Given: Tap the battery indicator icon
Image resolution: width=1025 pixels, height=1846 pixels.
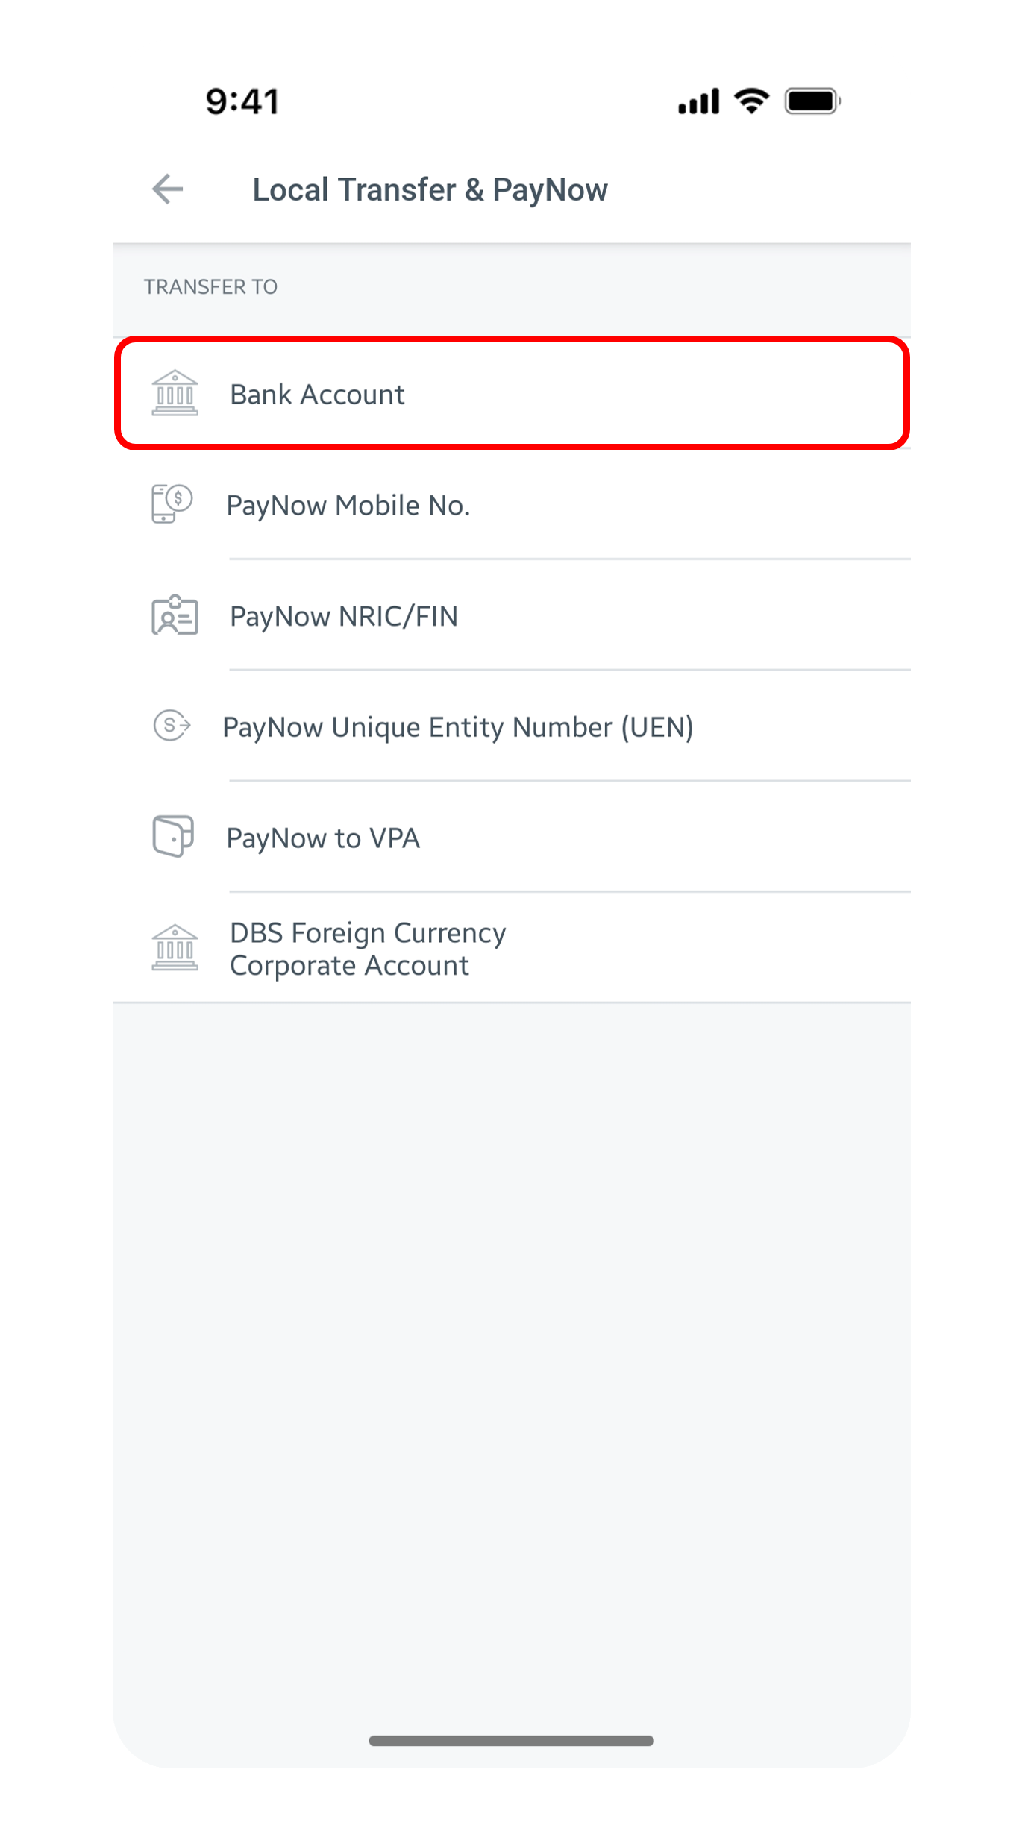Looking at the screenshot, I should [812, 101].
